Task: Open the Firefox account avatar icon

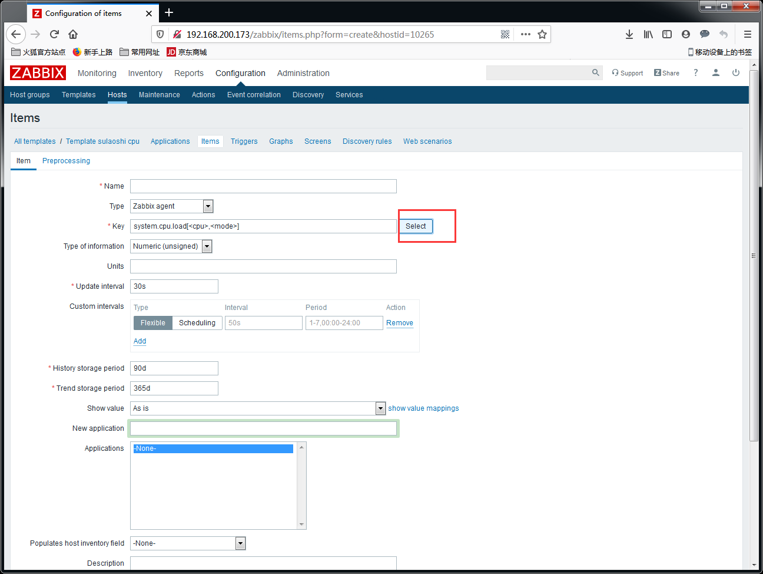Action: (686, 34)
